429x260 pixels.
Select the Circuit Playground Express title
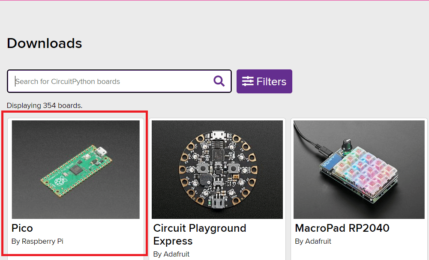(x=200, y=235)
